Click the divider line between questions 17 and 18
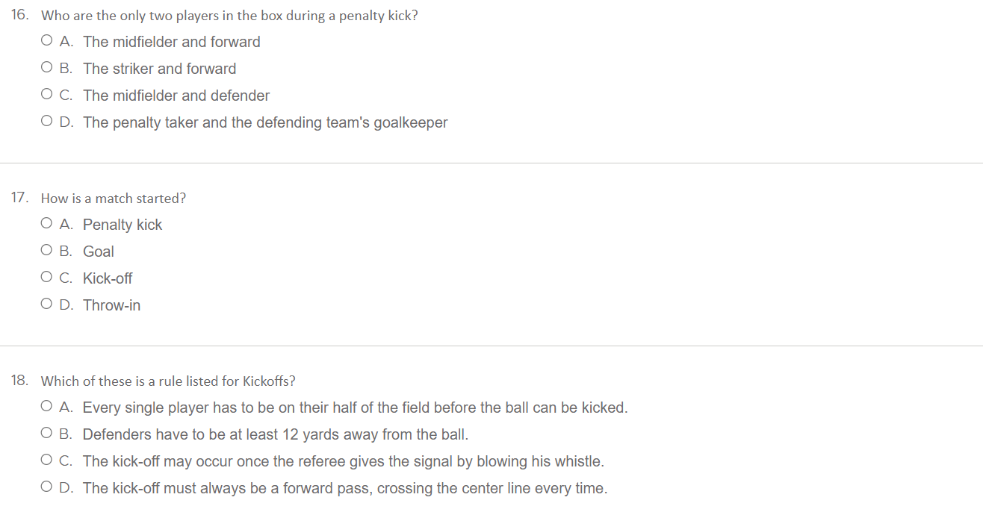 (491, 346)
